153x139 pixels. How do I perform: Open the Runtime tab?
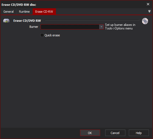24,12
